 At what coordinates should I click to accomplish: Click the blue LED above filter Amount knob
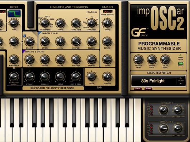(24, 36)
